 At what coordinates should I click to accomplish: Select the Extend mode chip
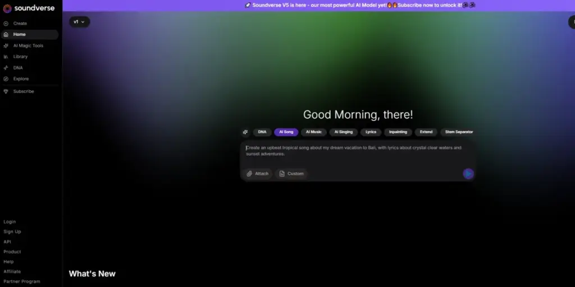[426, 132]
